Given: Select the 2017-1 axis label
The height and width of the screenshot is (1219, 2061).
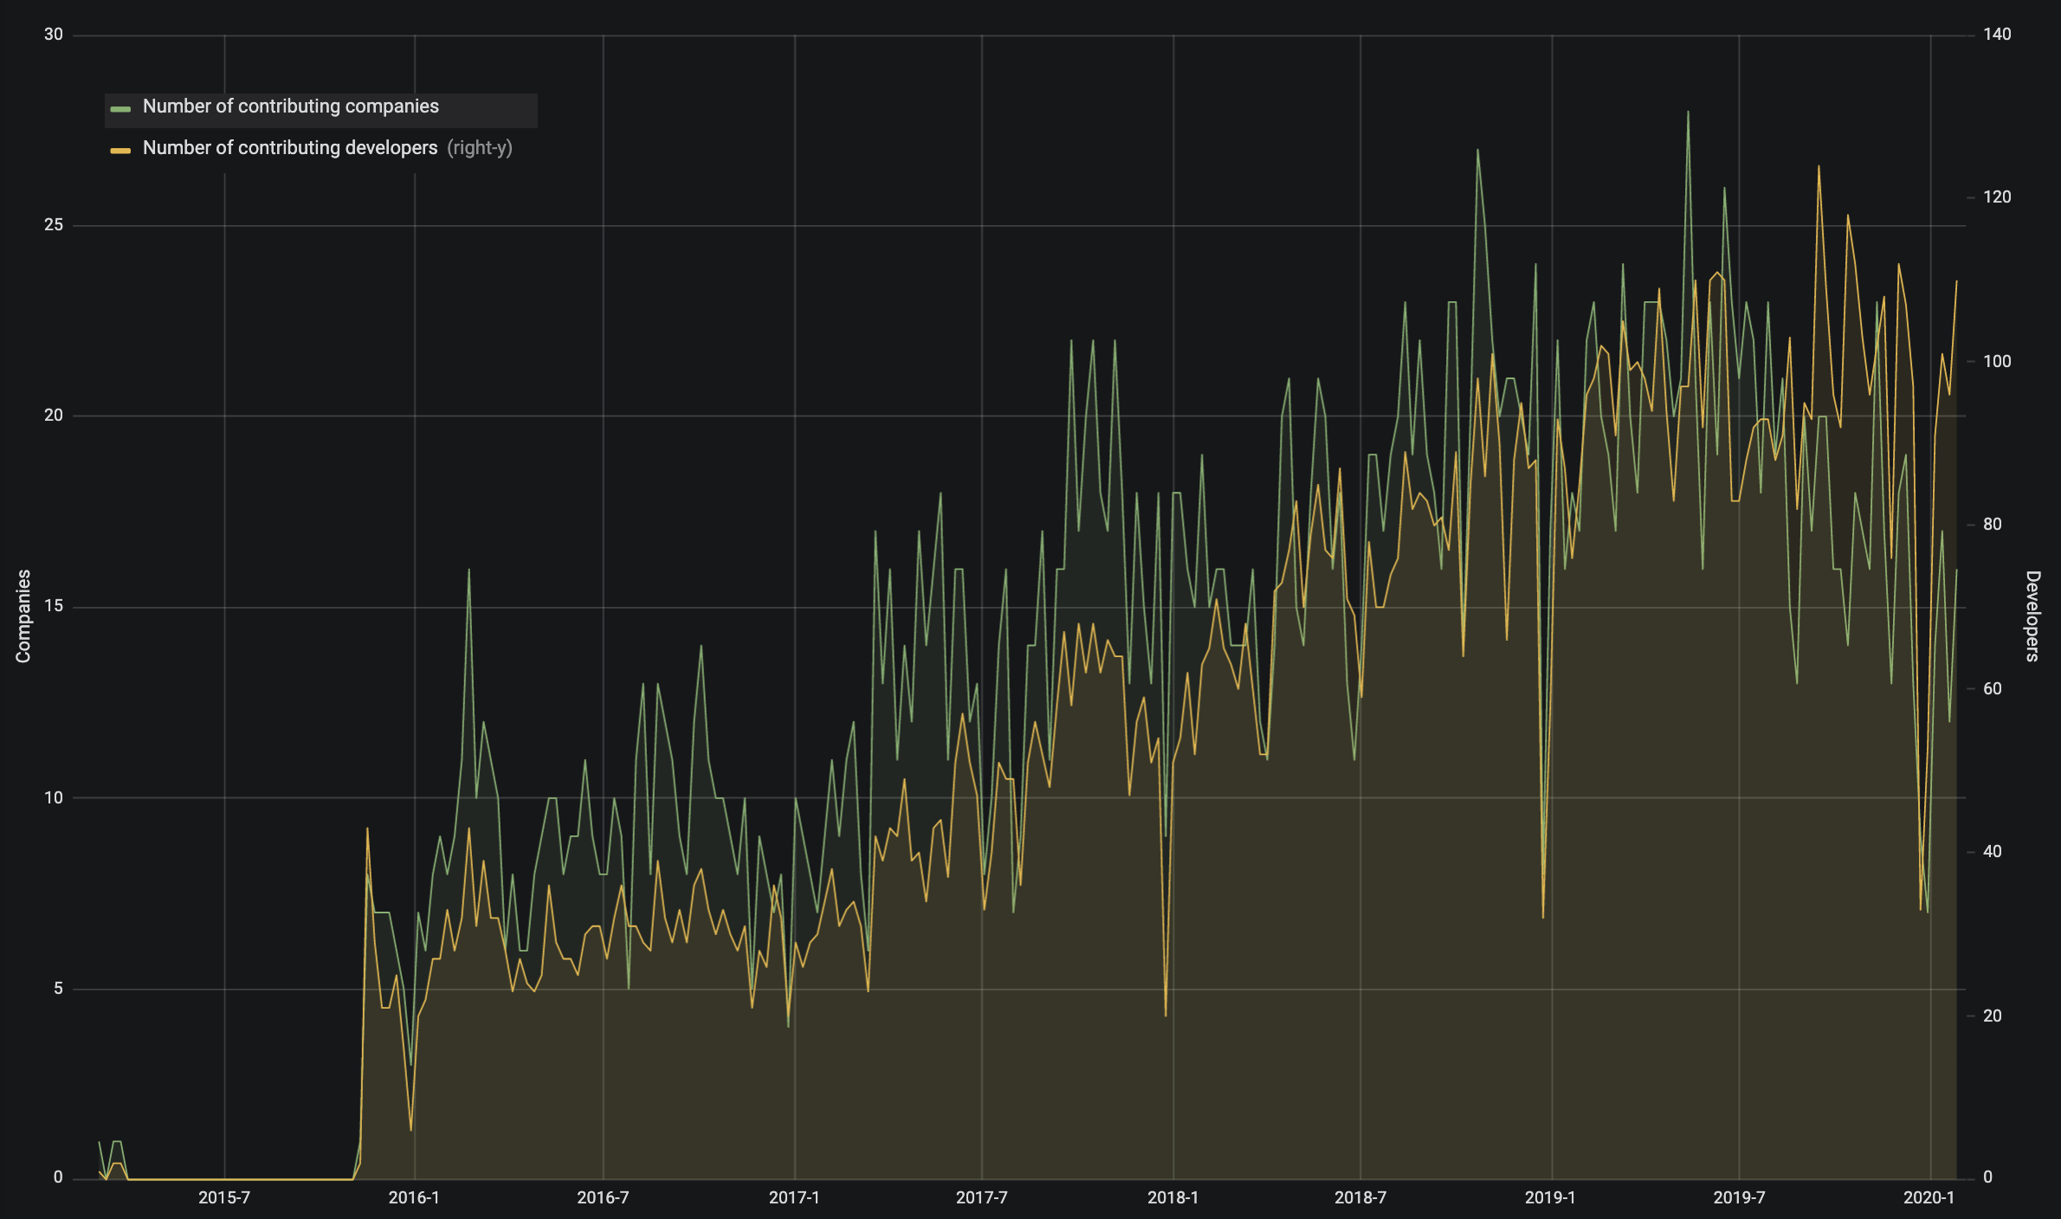Looking at the screenshot, I should coord(793,1197).
